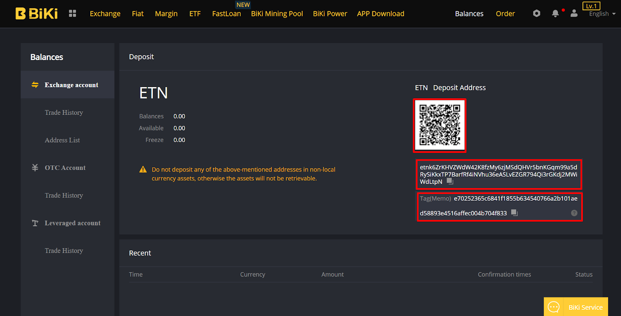Click the OTC Account yen icon
Screen dimensions: 621x316
click(35, 168)
